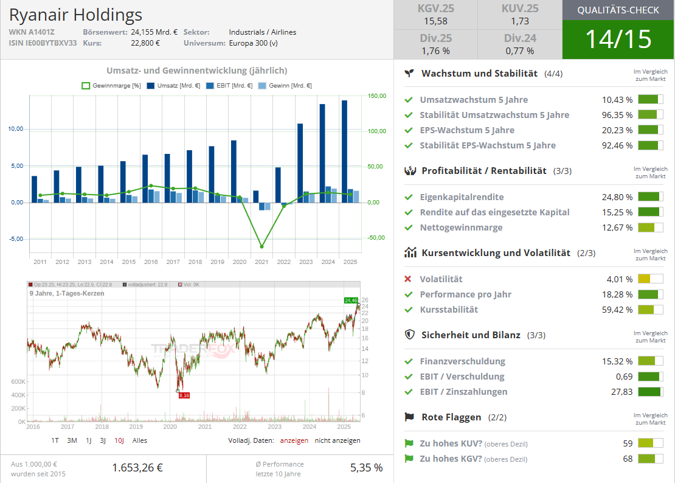Click the black flag icon beside Rote Flaggen

pos(409,417)
